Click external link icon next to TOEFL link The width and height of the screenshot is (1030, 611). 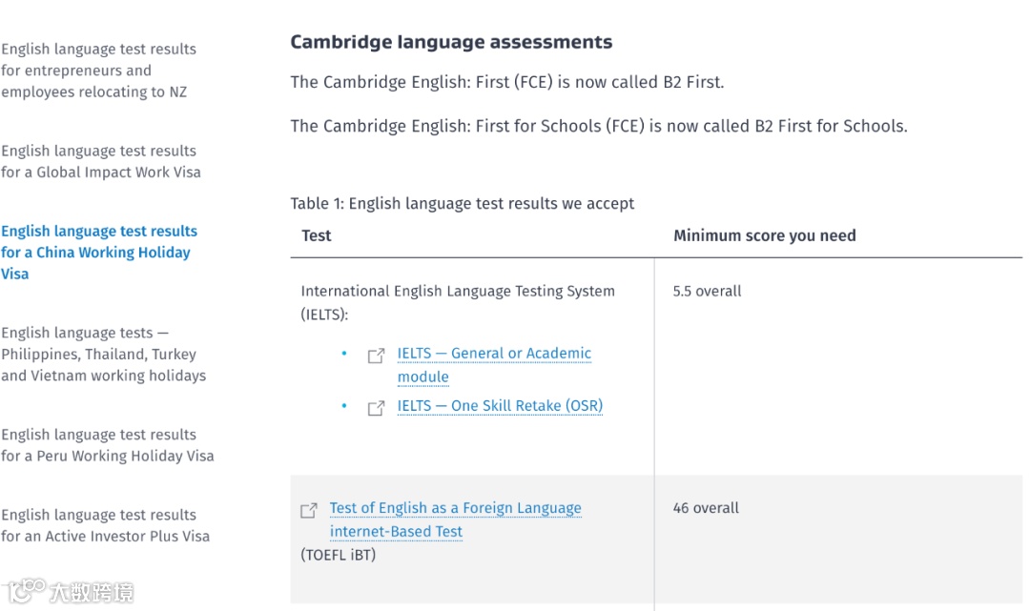(309, 511)
